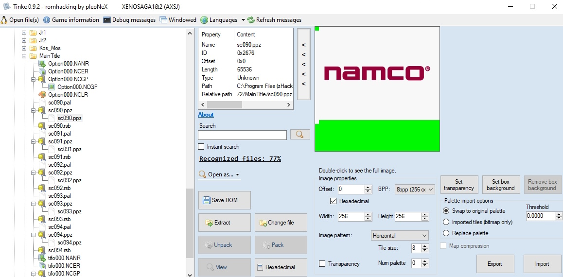
Task: Select the Option000.NCLR palette file icon
Action: point(42,95)
